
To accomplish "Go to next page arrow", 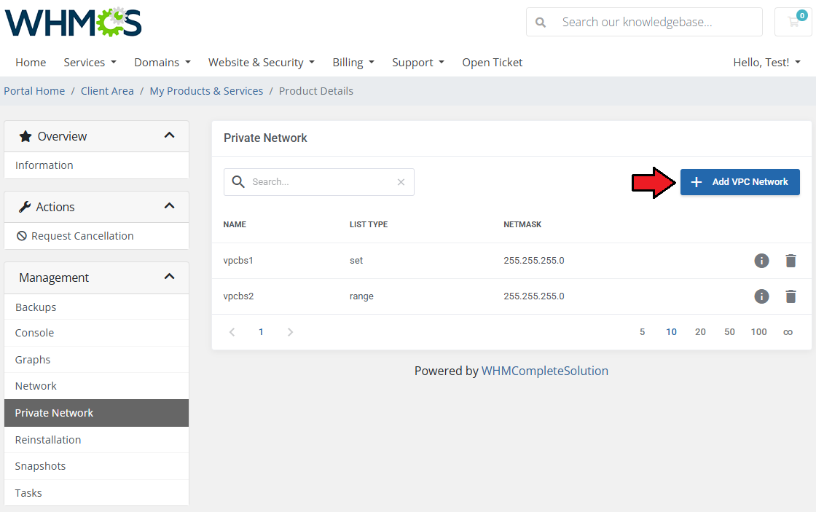I will click(x=290, y=332).
